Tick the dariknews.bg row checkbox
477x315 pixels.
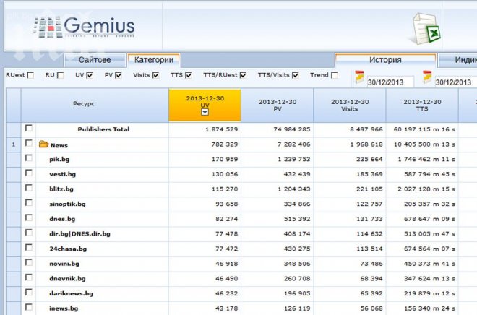pos(29,292)
